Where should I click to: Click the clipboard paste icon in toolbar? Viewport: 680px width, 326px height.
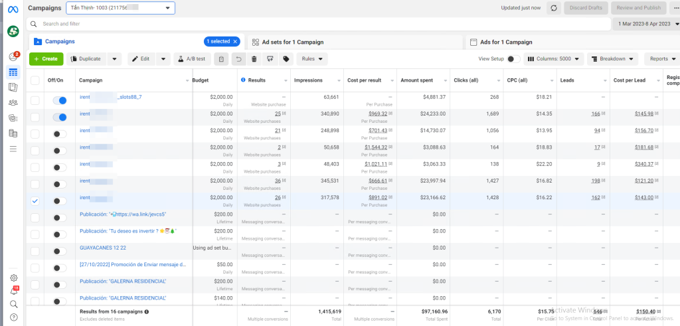click(221, 59)
